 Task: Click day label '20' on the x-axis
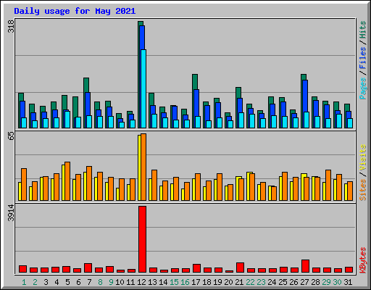(228, 282)
